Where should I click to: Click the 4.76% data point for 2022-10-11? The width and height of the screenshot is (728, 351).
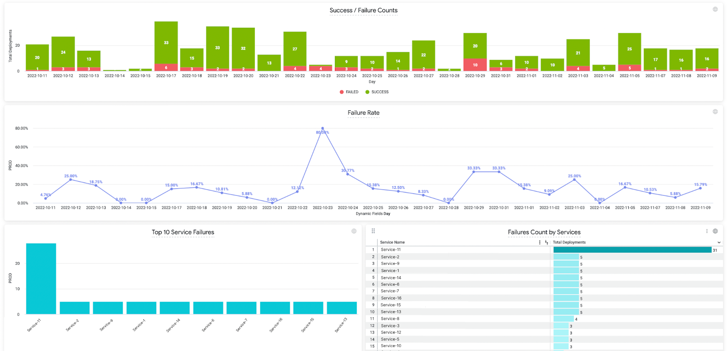(45, 198)
